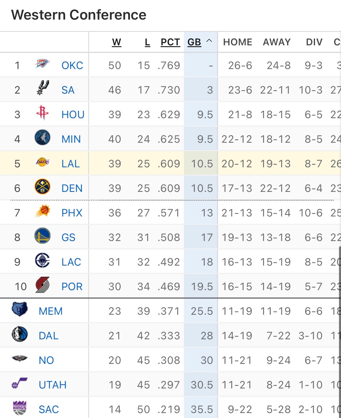Click the Lakers team logo
Screen dimensions: 341x418
pyautogui.click(x=42, y=162)
